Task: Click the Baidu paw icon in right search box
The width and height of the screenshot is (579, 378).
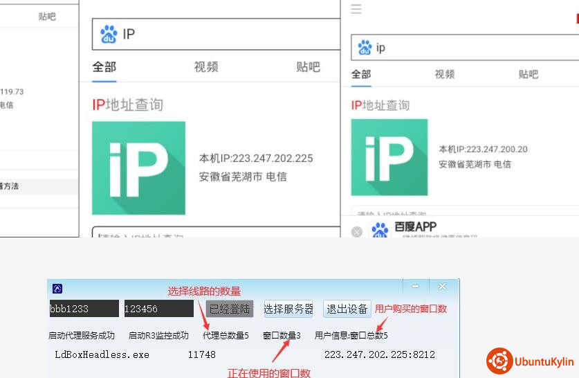Action: click(x=365, y=48)
